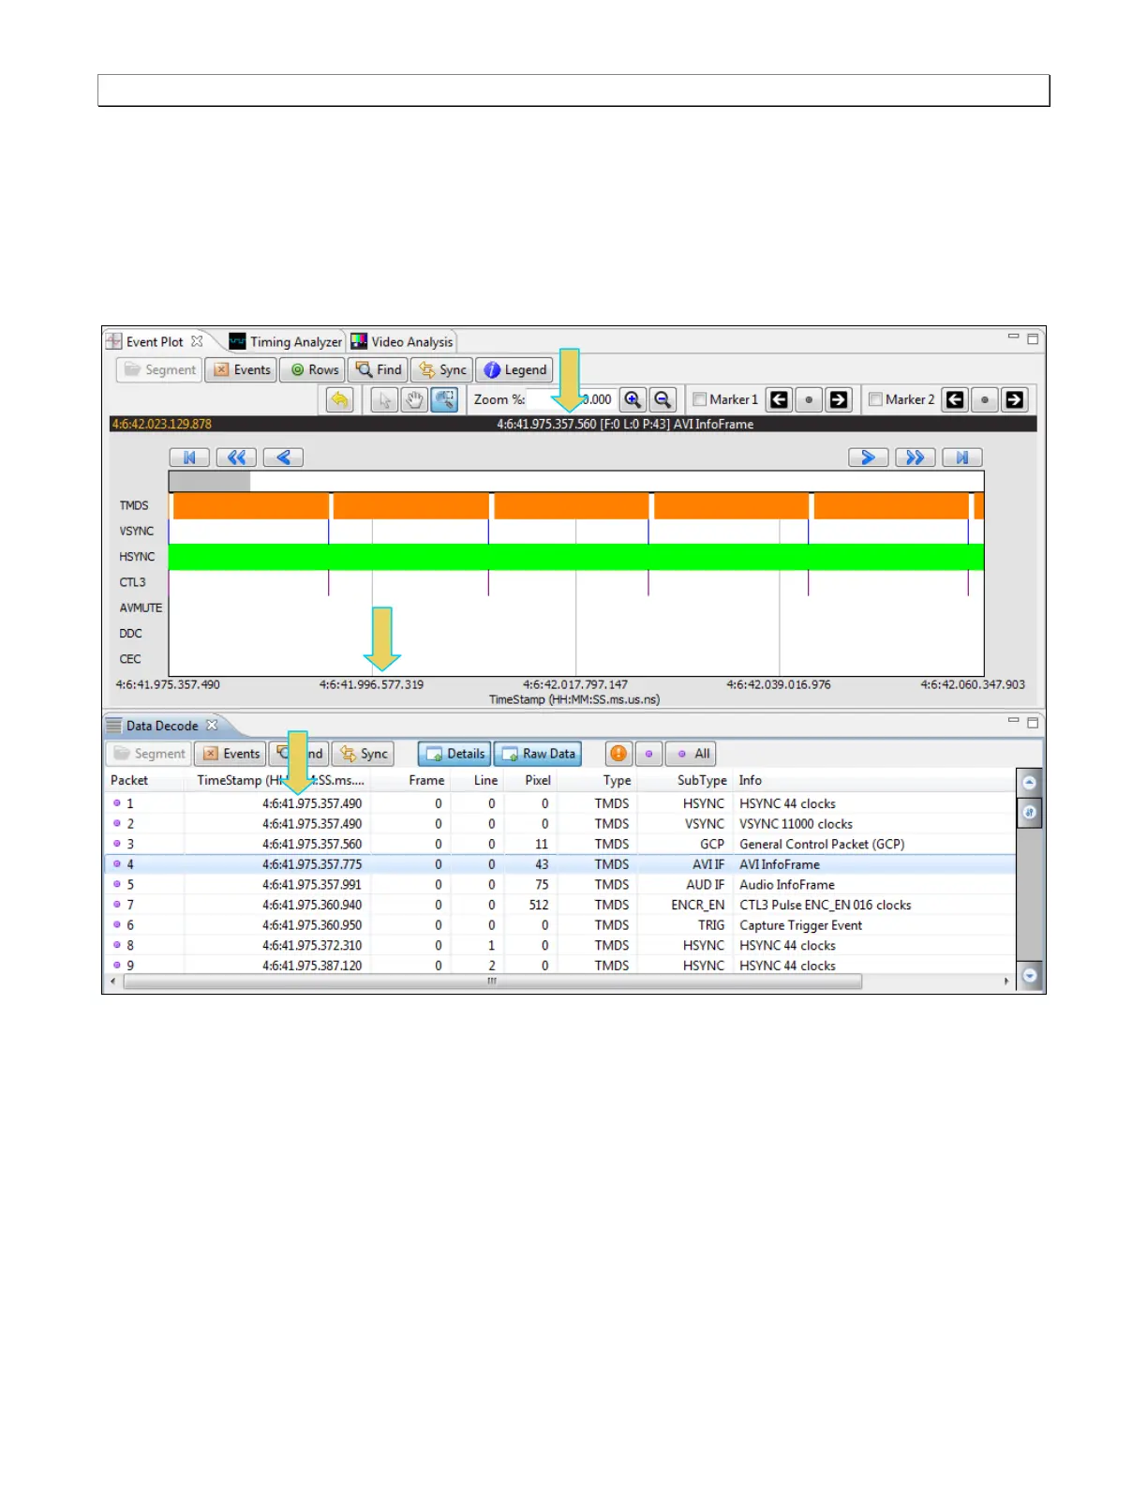
Task: Click the TimeStamp column header
Action: click(x=280, y=781)
